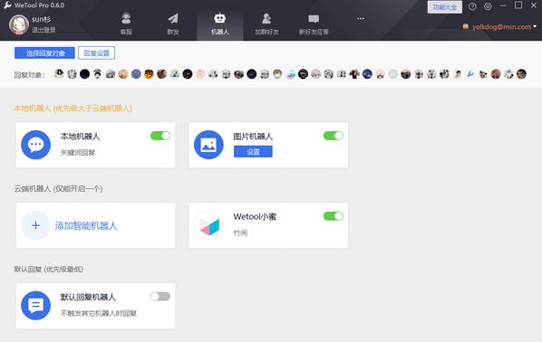
Task: Click the Wetool小蜜 colorful logo icon
Action: point(208,225)
